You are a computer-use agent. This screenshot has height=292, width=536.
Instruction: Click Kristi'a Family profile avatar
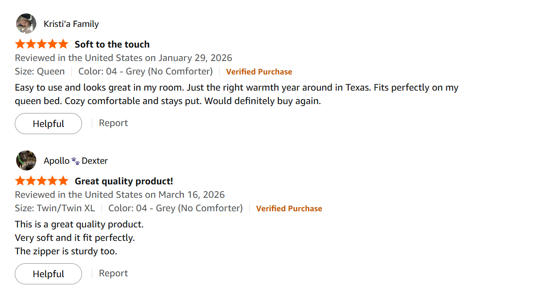(26, 24)
